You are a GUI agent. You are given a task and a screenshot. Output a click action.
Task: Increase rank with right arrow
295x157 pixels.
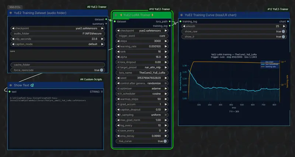click(166, 52)
